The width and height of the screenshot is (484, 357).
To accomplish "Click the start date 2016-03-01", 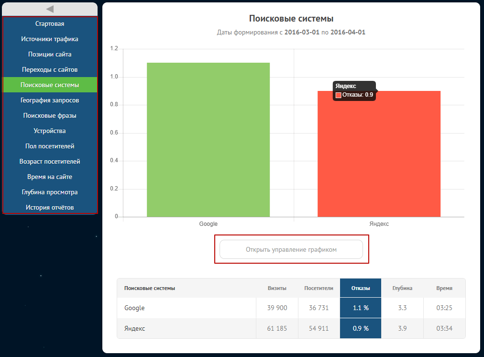I will click(x=302, y=32).
